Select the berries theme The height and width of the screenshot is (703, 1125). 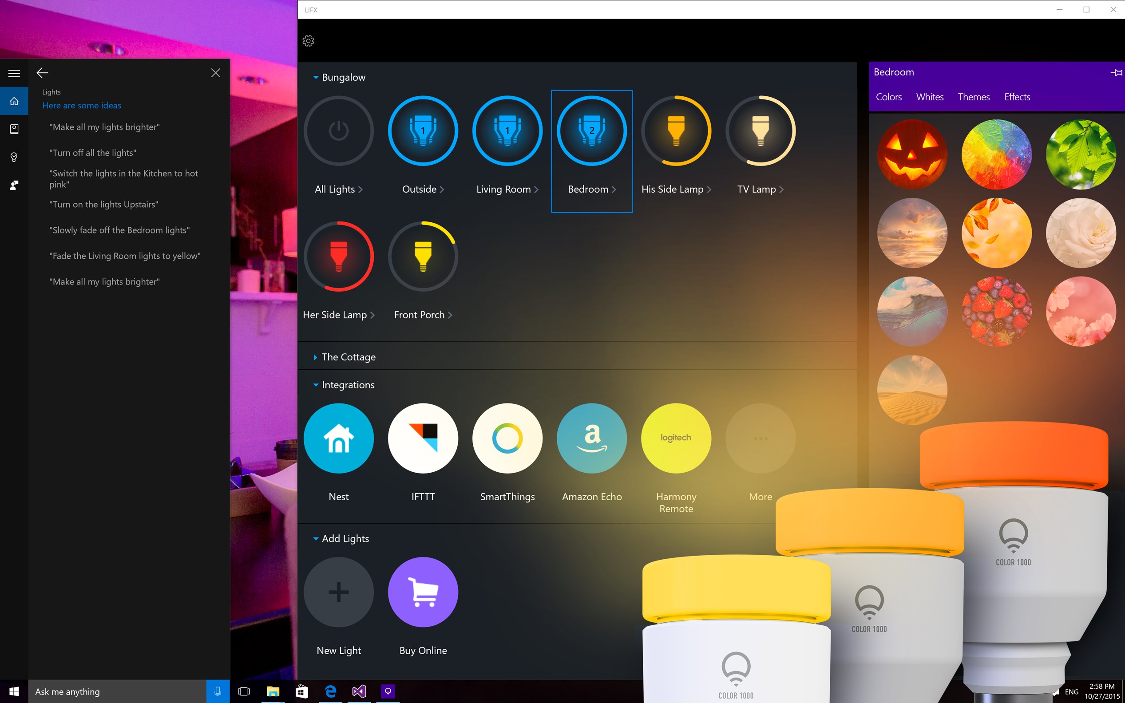996,312
